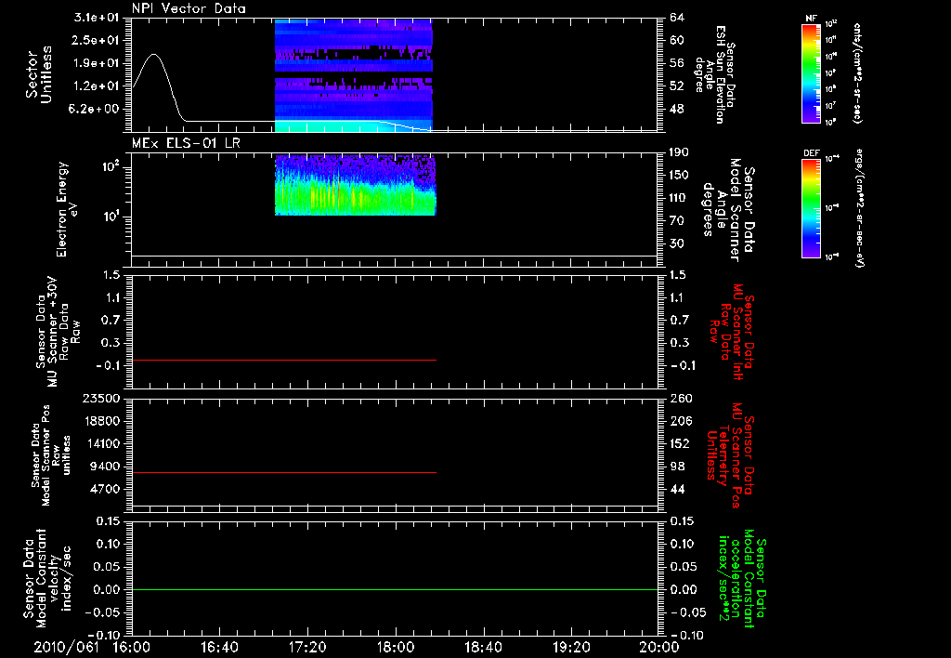The height and width of the screenshot is (658, 951).
Task: Click the '3.1e+01' sector tick label
Action: (96, 17)
